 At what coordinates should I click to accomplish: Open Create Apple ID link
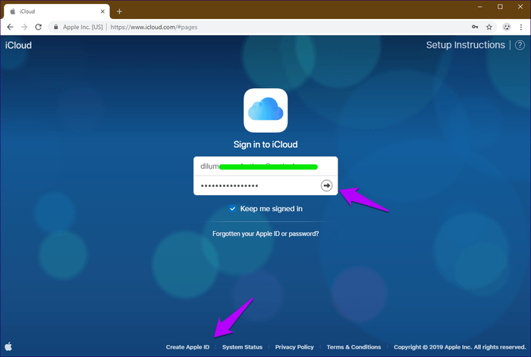187,347
